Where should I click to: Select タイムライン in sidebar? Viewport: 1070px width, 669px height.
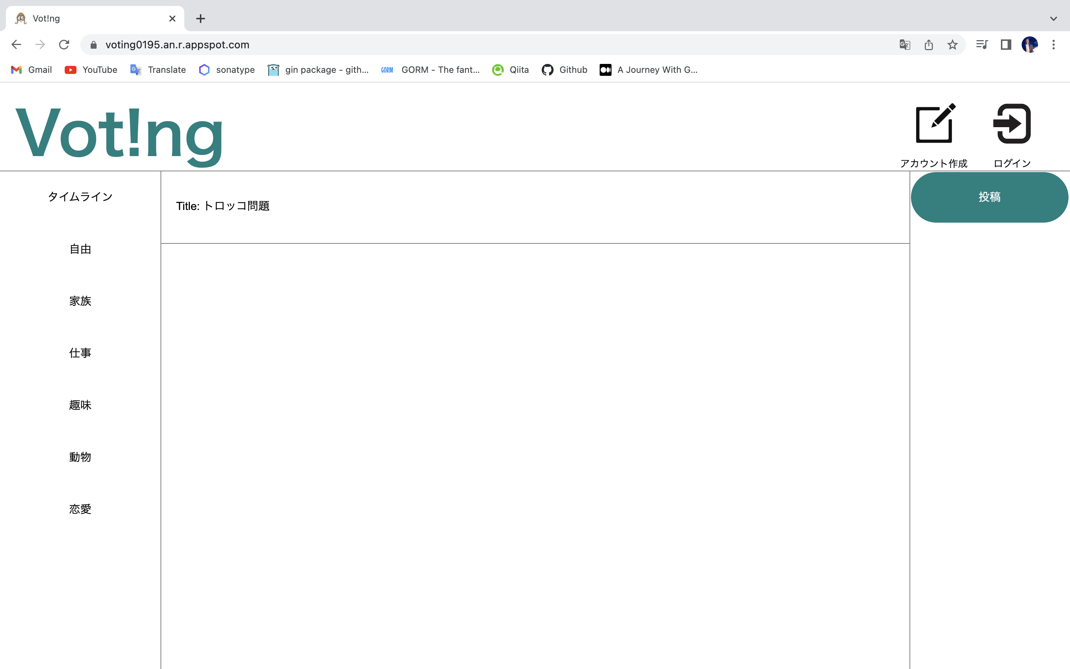(x=80, y=197)
